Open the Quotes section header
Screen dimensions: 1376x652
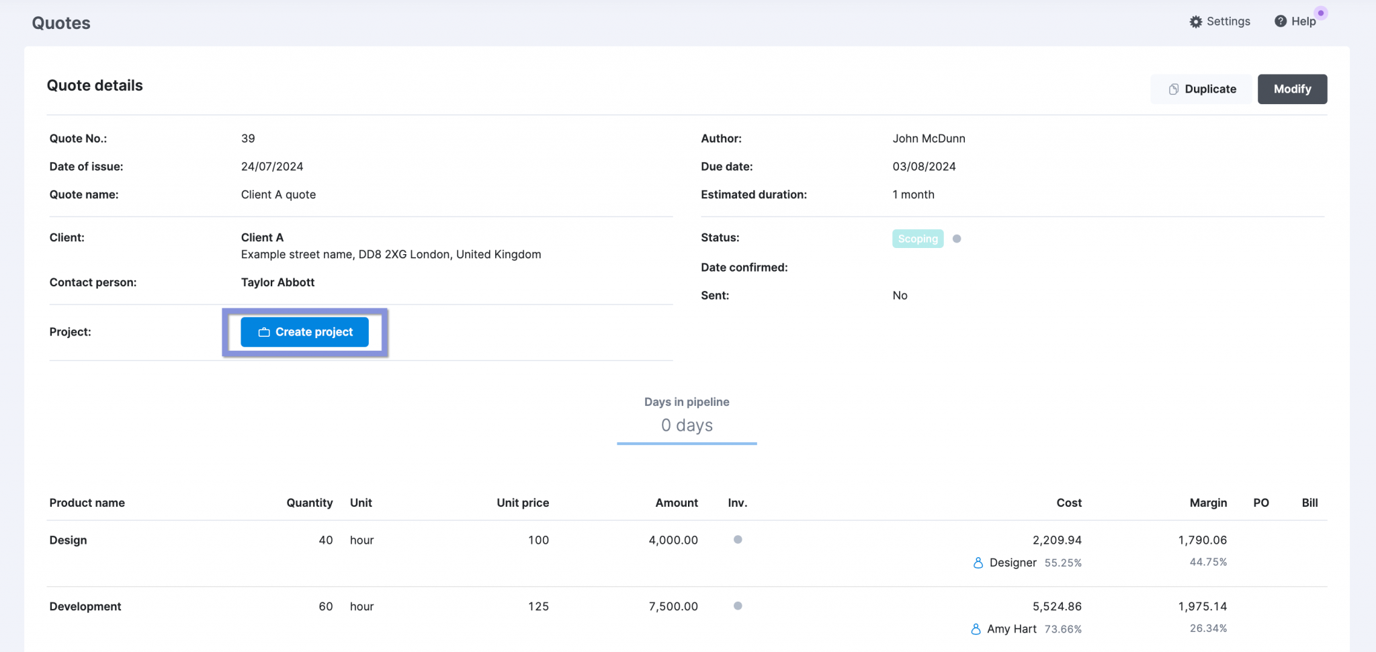point(61,22)
